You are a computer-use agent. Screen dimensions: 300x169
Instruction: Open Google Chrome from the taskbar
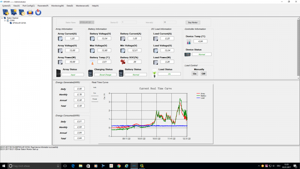pos(119,166)
